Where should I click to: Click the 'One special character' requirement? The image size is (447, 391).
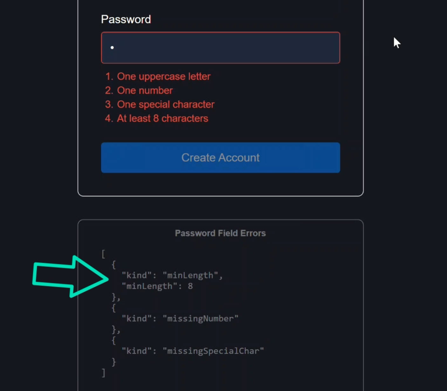(166, 104)
